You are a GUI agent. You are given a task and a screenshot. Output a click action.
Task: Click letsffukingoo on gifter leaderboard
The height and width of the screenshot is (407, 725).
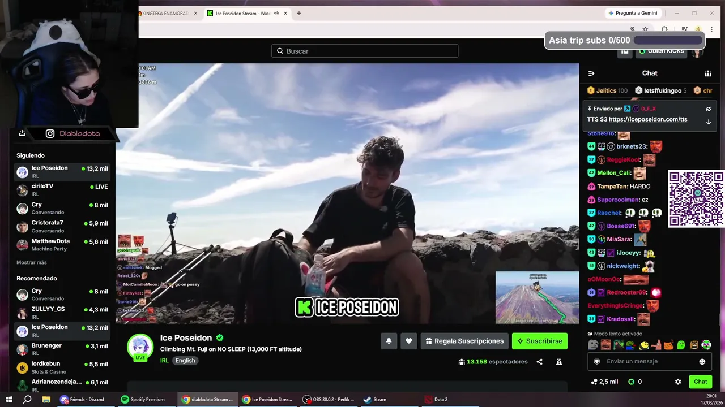pyautogui.click(x=660, y=90)
